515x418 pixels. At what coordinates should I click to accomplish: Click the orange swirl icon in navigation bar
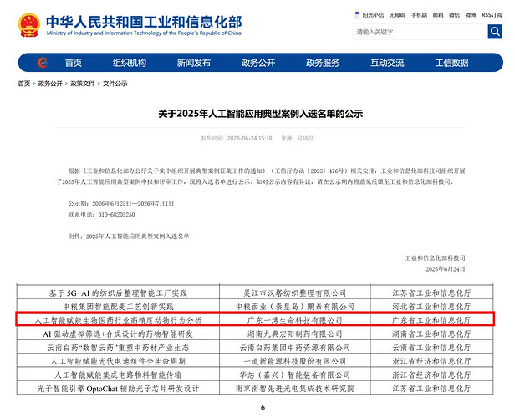(43, 62)
